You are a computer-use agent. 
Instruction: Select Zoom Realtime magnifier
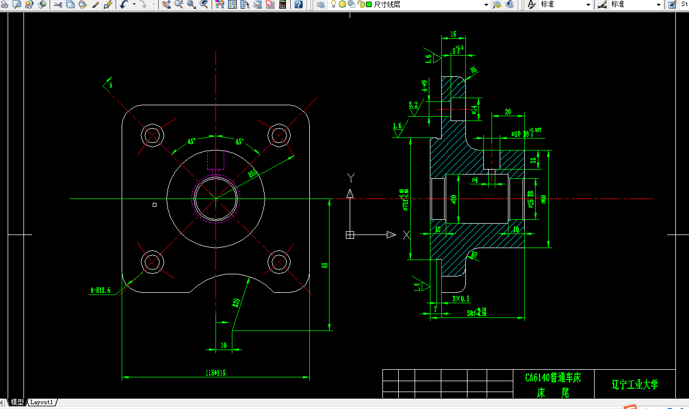[x=179, y=4]
